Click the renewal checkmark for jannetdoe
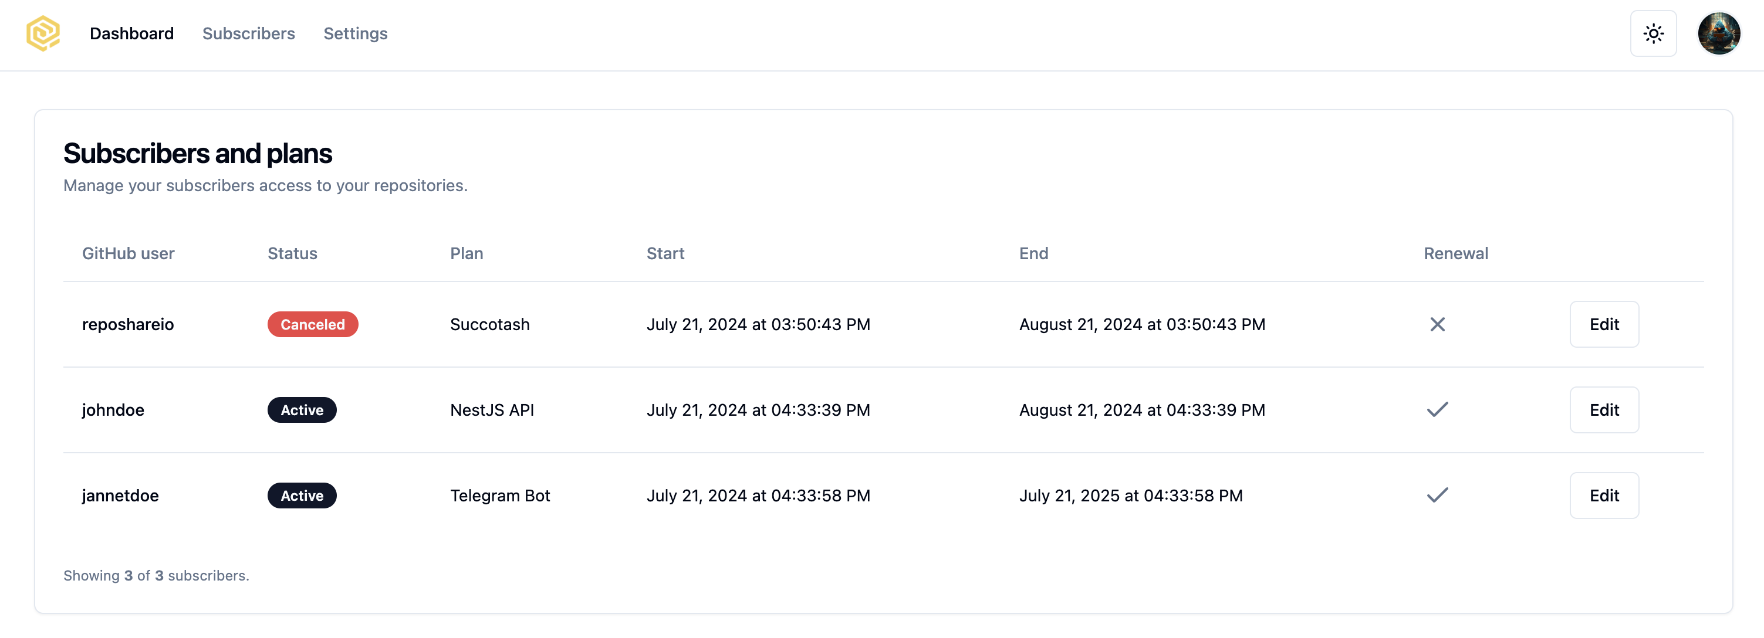This screenshot has height=638, width=1764. pyautogui.click(x=1437, y=495)
